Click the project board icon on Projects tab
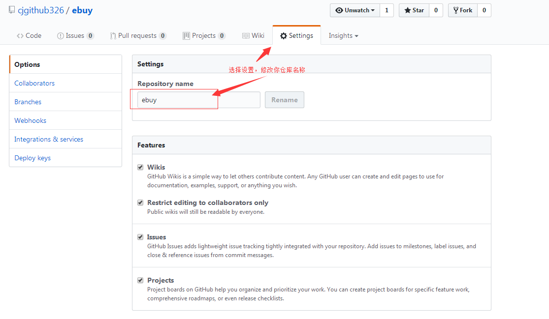 click(x=186, y=36)
